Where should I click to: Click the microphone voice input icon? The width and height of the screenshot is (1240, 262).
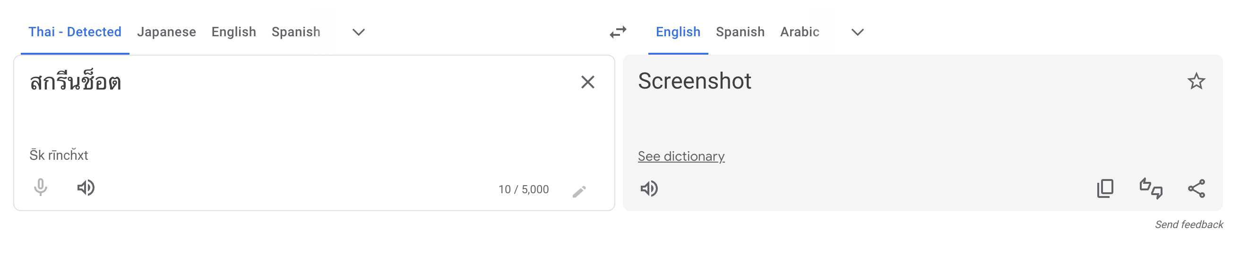[41, 188]
